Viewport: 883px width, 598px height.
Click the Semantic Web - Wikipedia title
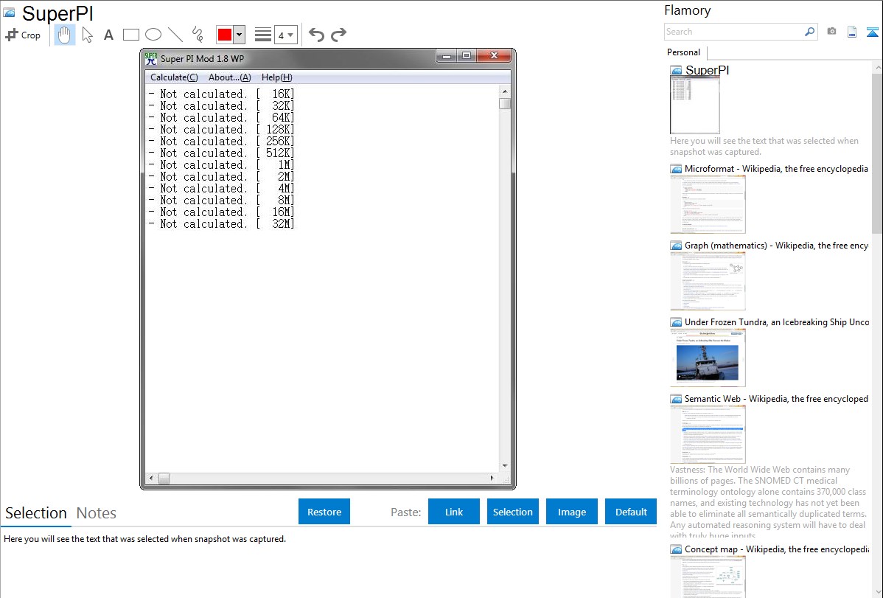coord(776,398)
